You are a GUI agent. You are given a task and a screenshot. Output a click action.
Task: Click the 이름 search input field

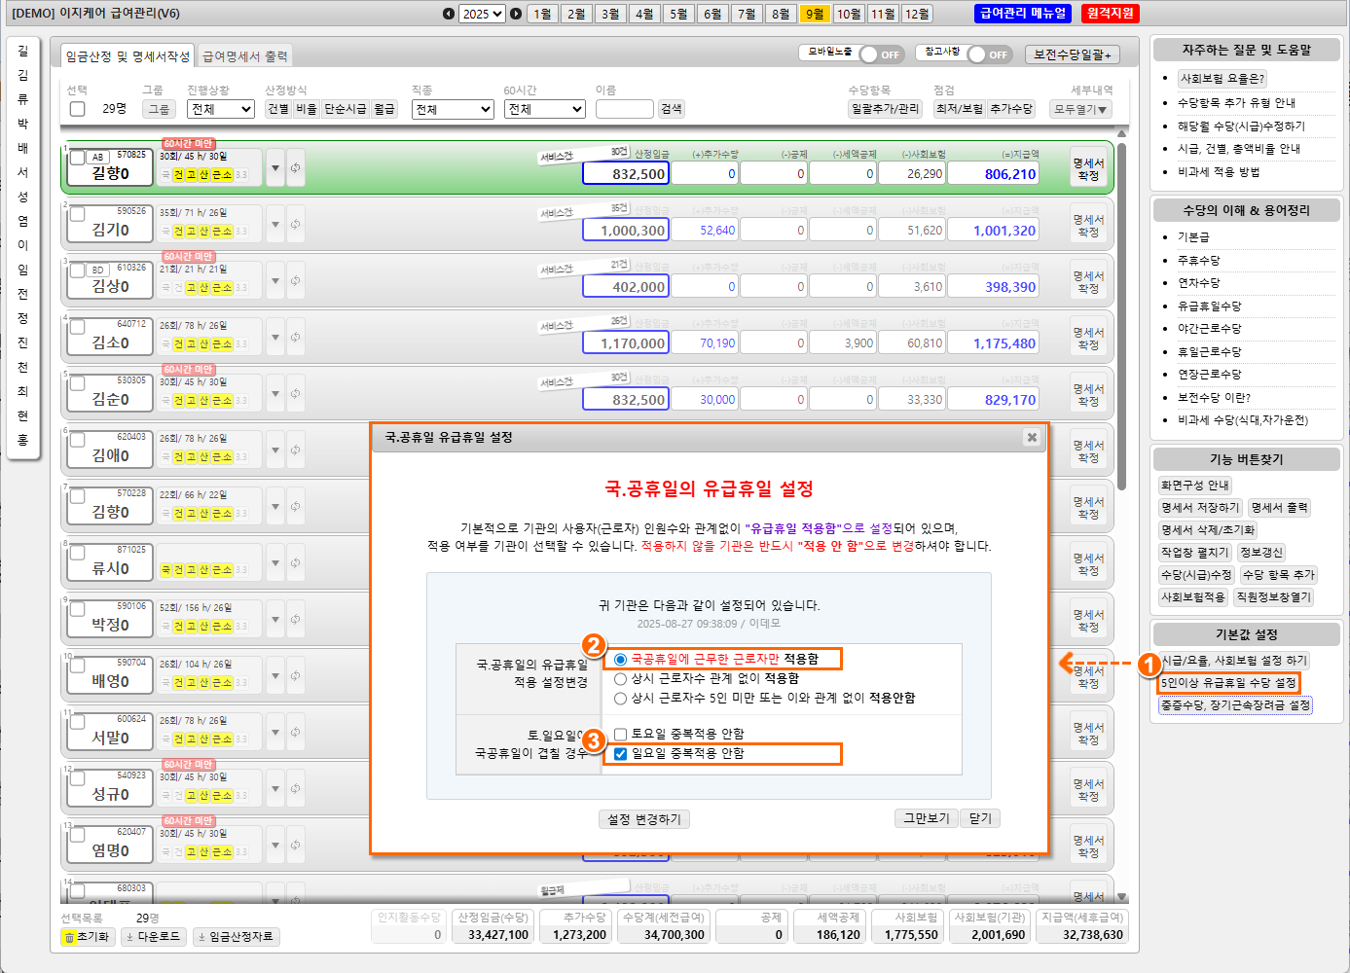(624, 109)
